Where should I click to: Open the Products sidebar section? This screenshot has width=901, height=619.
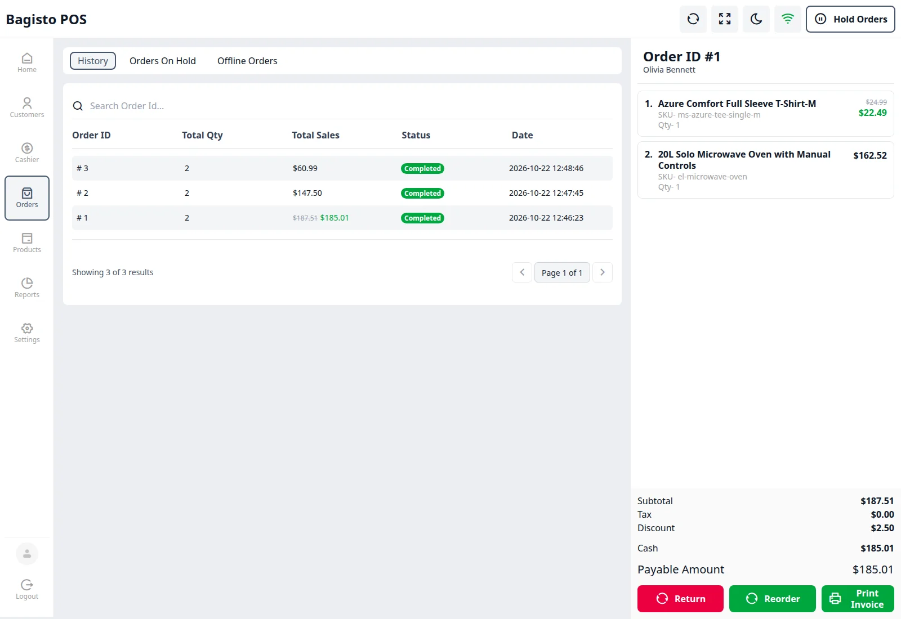pyautogui.click(x=27, y=243)
